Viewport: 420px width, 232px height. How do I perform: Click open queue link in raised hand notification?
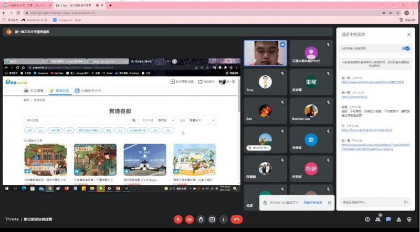pos(313,203)
